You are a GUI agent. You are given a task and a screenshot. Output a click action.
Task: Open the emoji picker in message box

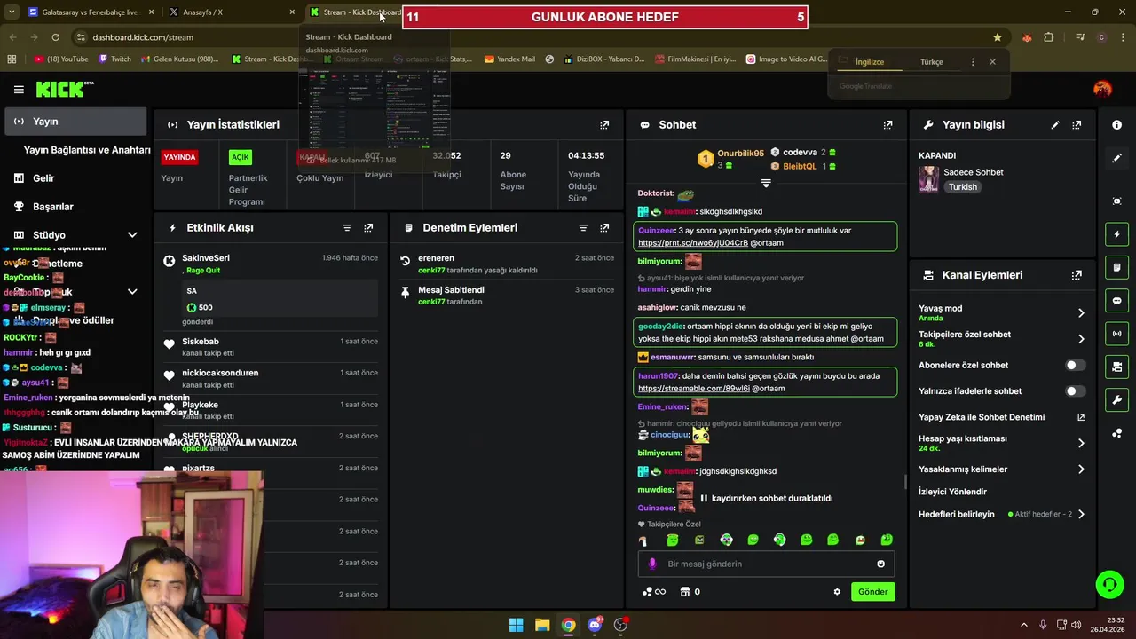(x=880, y=564)
